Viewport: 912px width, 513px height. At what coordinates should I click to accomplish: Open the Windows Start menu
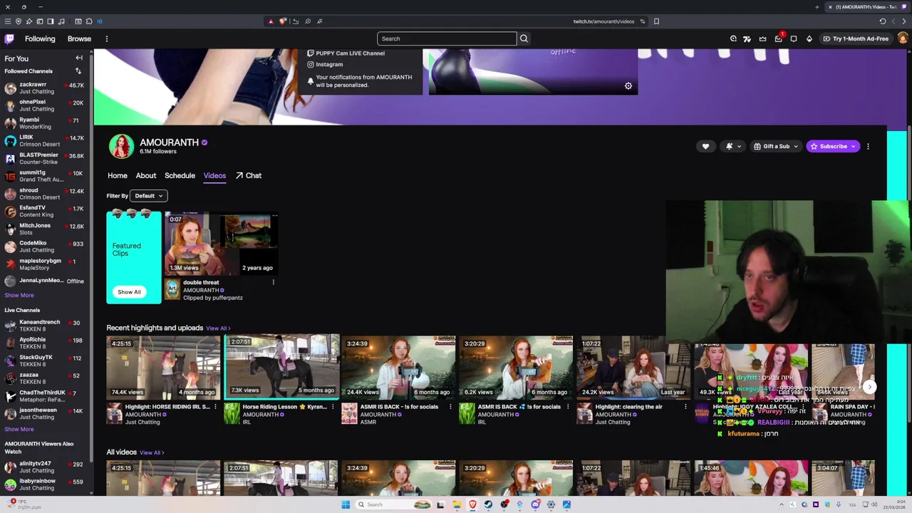coord(346,504)
